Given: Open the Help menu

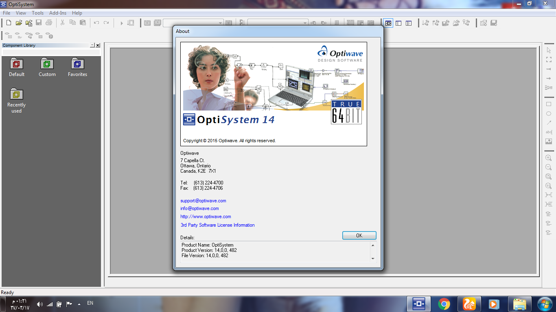Looking at the screenshot, I should click(77, 13).
